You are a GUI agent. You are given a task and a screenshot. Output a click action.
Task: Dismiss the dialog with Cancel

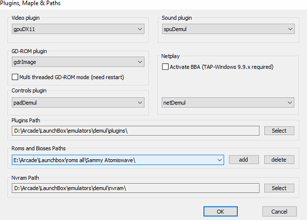[279, 211]
